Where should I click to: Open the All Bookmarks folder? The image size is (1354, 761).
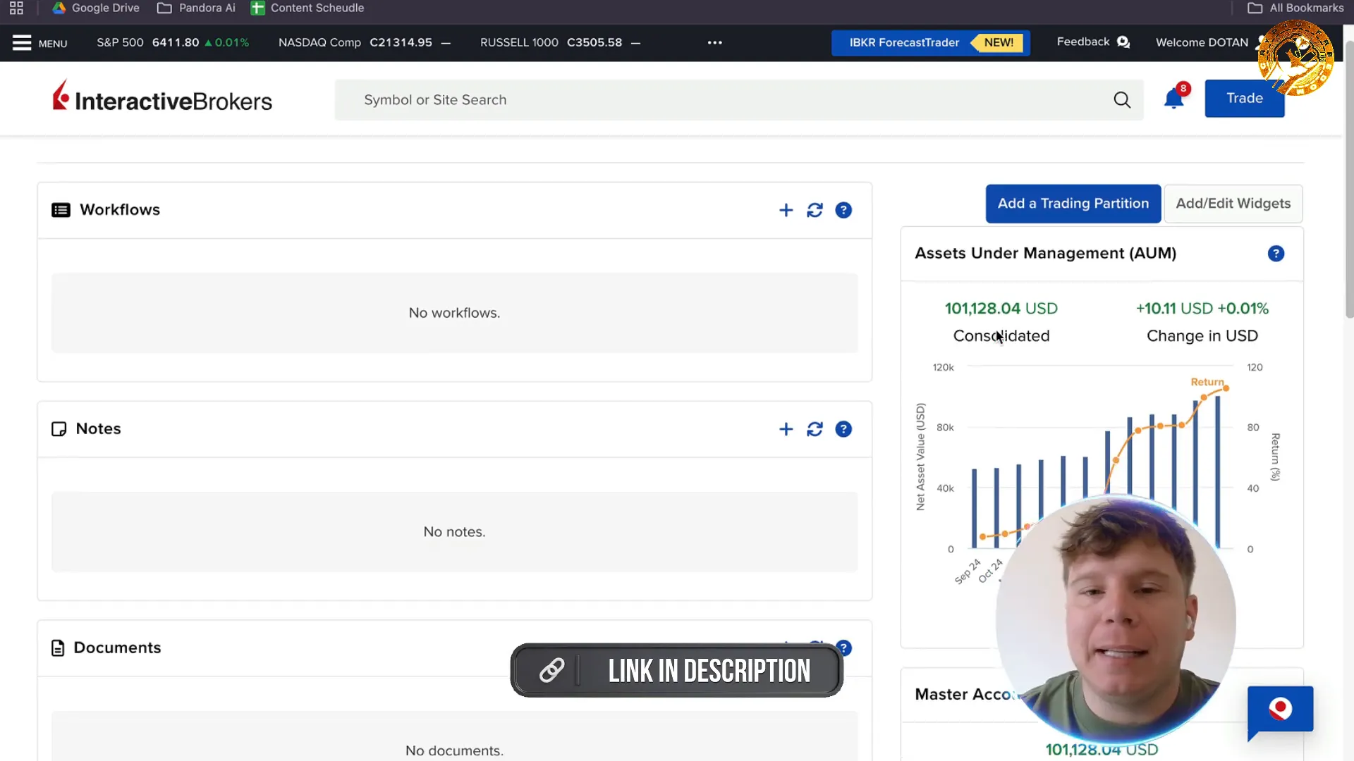point(1295,8)
